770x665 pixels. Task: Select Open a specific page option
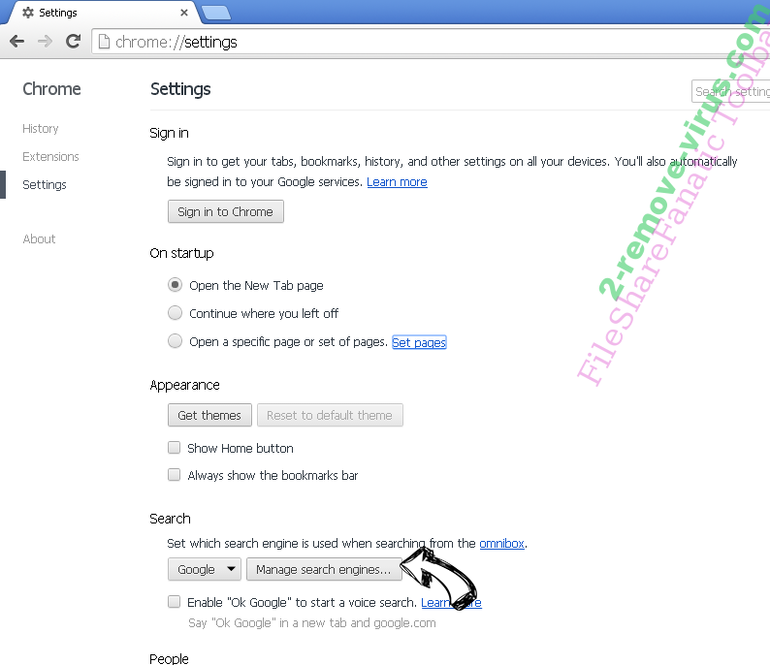pos(175,341)
